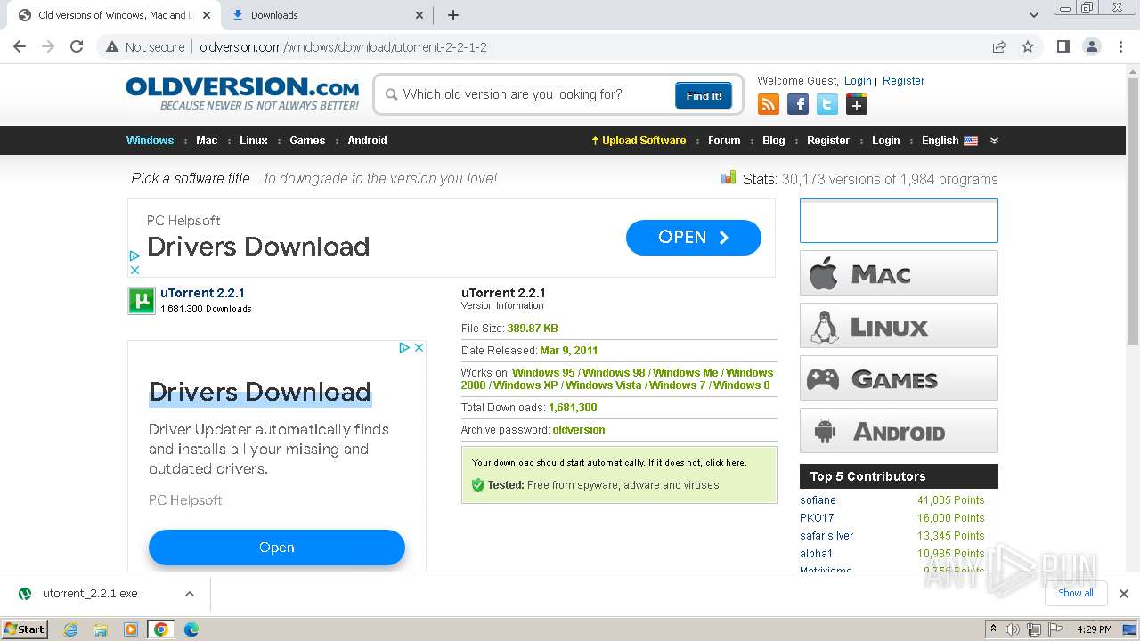Select the Windows nav menu item
This screenshot has width=1140, height=641.
point(150,141)
